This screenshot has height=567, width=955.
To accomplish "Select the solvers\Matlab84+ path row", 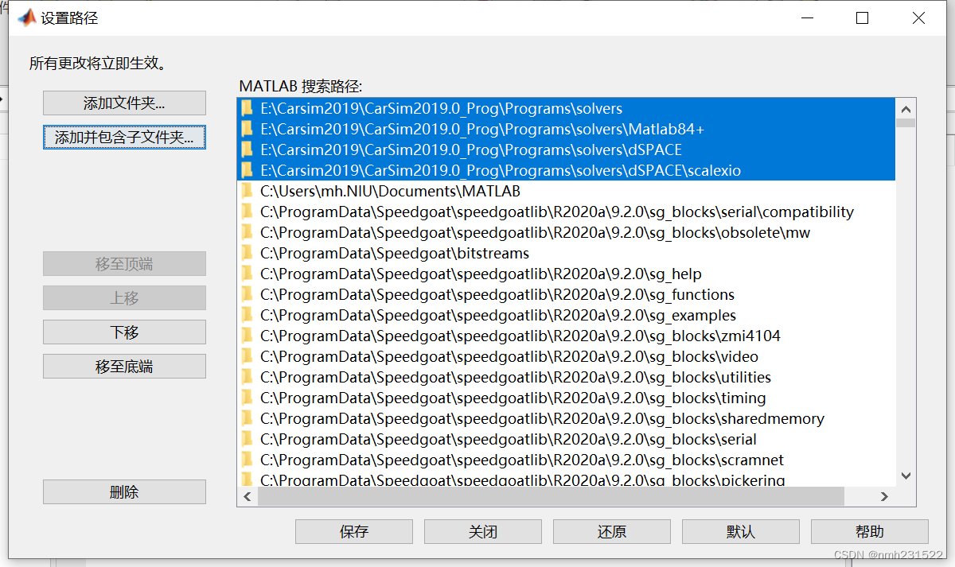I will coord(567,129).
